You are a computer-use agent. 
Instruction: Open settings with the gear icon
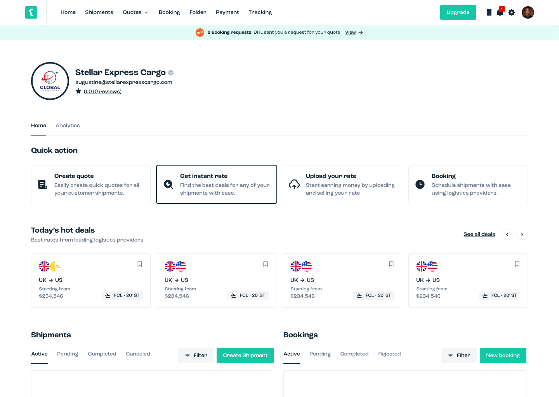tap(512, 12)
